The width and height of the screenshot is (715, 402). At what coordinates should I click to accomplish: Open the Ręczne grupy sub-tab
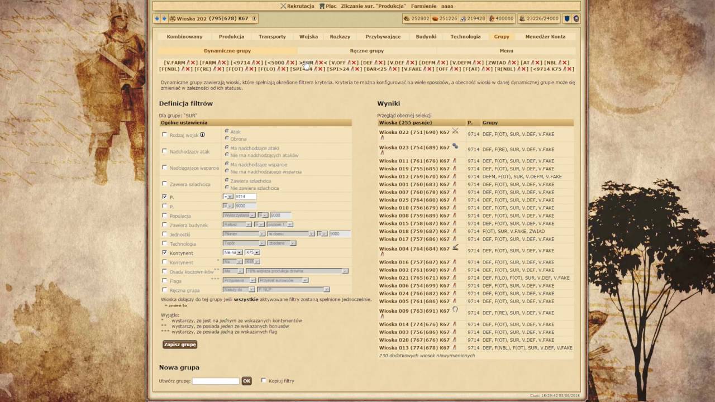(x=366, y=51)
